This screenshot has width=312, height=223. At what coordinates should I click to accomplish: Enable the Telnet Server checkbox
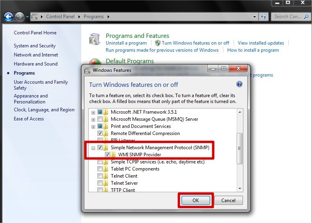[x=100, y=183]
